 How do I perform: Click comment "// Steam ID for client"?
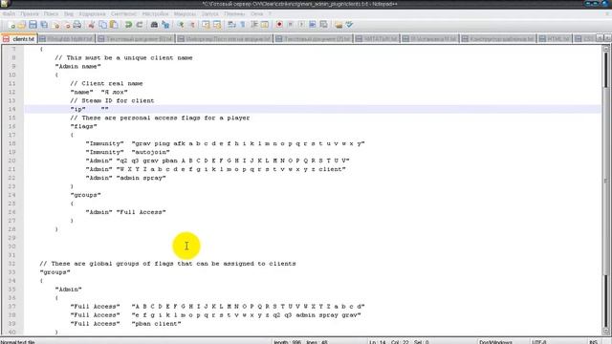[x=112, y=100]
